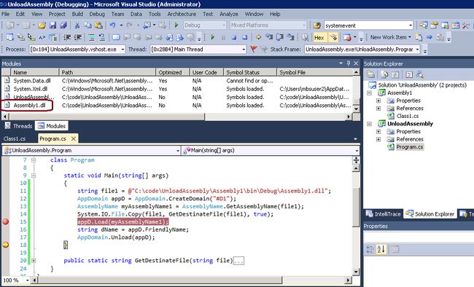
Task: Switch to the IntelliTrace tab
Action: (384, 214)
